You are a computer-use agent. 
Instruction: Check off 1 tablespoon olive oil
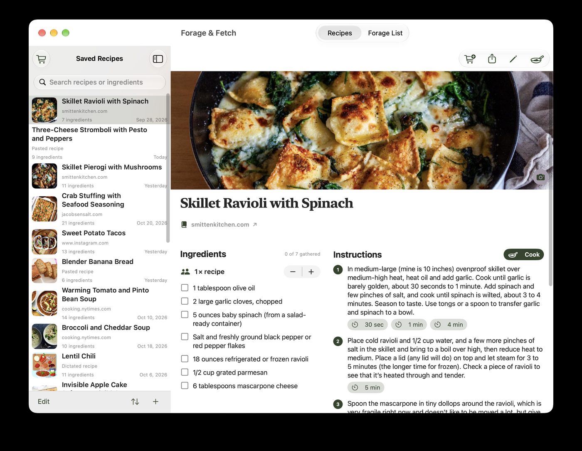coord(185,288)
